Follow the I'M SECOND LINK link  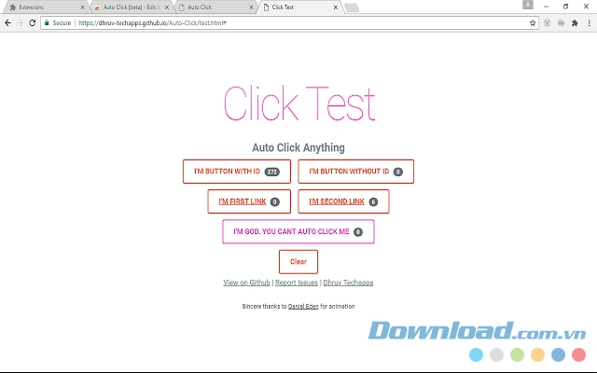[x=343, y=201]
